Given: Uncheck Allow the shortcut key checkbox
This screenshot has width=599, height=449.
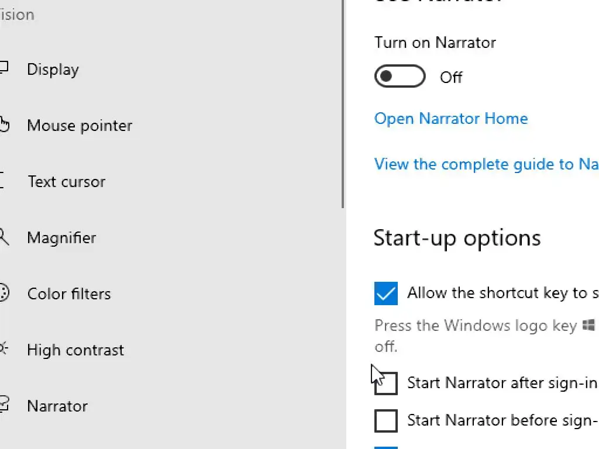Looking at the screenshot, I should click(386, 293).
